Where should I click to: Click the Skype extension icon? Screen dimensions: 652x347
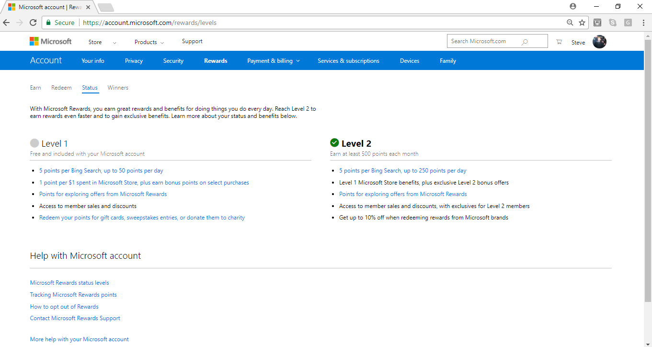point(613,23)
